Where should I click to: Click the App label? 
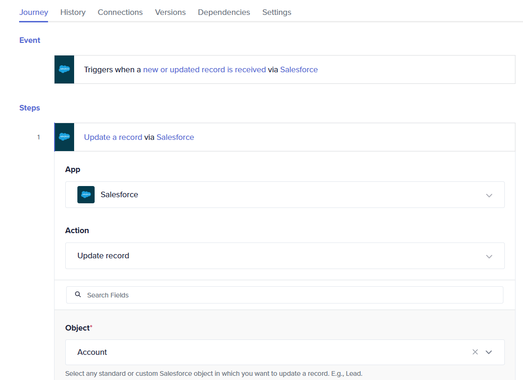[73, 169]
